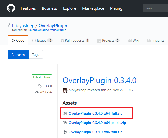Click the Latest release badge
The image size is (168, 138).
(42, 77)
